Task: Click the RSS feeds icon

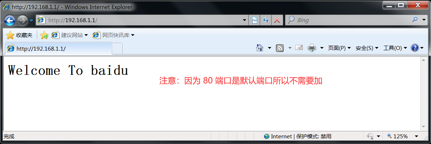Action: point(280,48)
